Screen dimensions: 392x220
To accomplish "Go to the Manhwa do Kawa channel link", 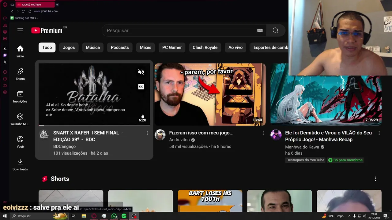I will point(302,147).
